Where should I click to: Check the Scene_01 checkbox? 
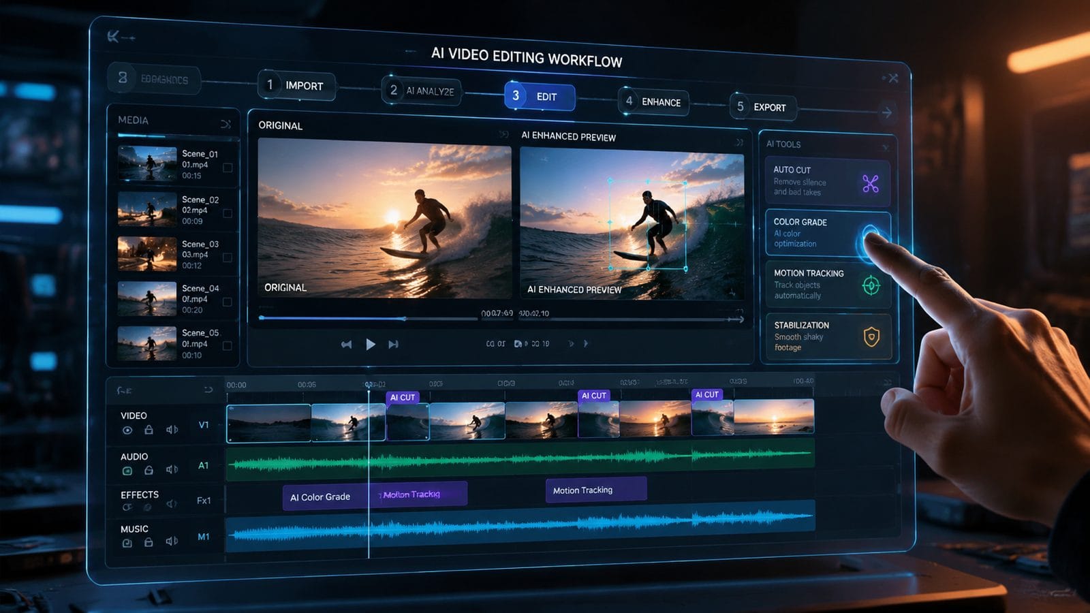click(x=228, y=167)
